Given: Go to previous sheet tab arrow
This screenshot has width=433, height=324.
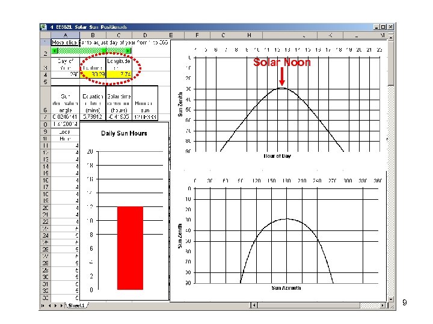Looking at the screenshot, I should [x=49, y=305].
